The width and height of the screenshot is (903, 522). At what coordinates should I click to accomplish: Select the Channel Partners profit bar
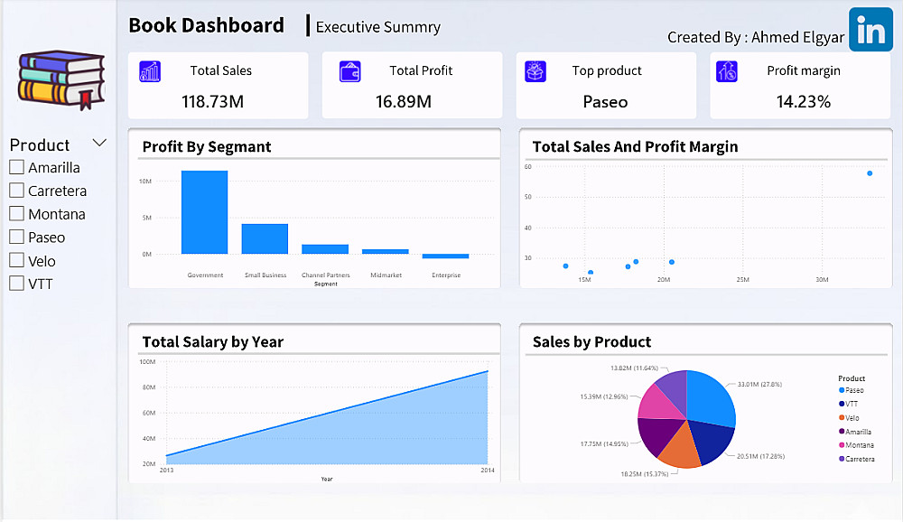pos(325,249)
